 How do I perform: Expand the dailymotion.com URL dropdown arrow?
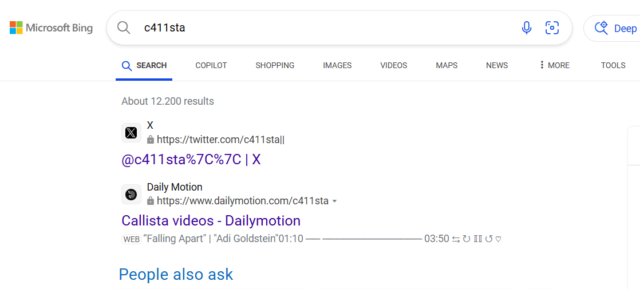click(x=335, y=201)
